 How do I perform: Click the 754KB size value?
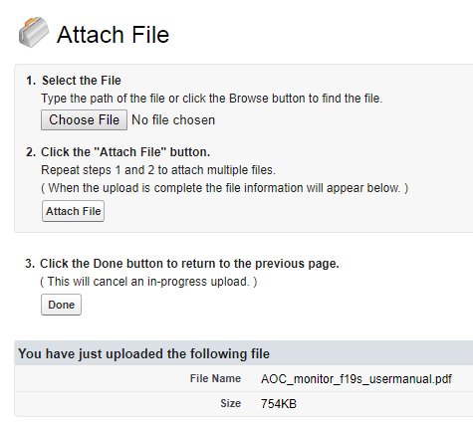coord(279,404)
